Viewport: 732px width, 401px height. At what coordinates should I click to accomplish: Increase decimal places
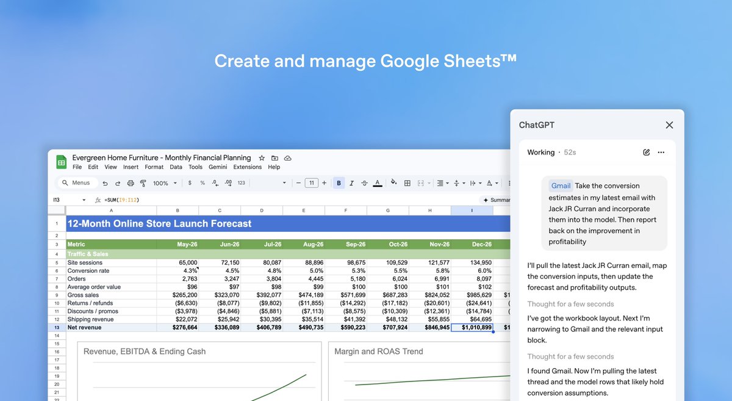coord(228,183)
